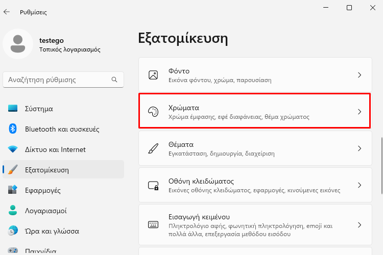Click text Εγκατάσταση, δημιουργία, διαχείριση
The image size is (383, 255).
222,154
